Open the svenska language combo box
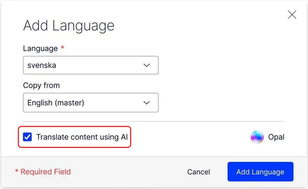 91,65
